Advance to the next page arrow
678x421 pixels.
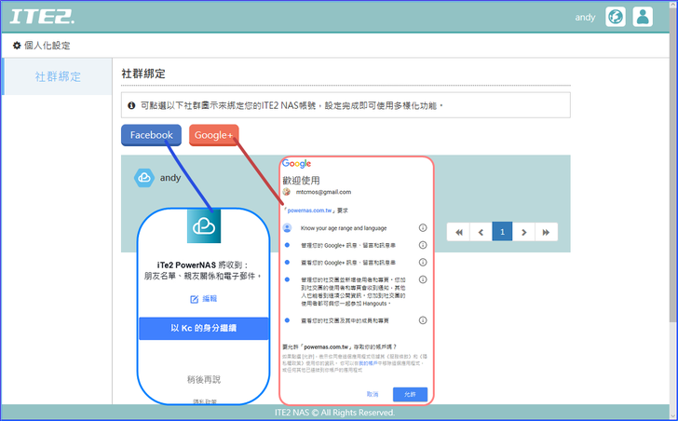coord(524,232)
